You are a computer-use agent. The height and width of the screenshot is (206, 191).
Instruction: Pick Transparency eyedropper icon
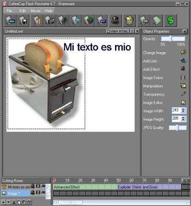click(183, 94)
